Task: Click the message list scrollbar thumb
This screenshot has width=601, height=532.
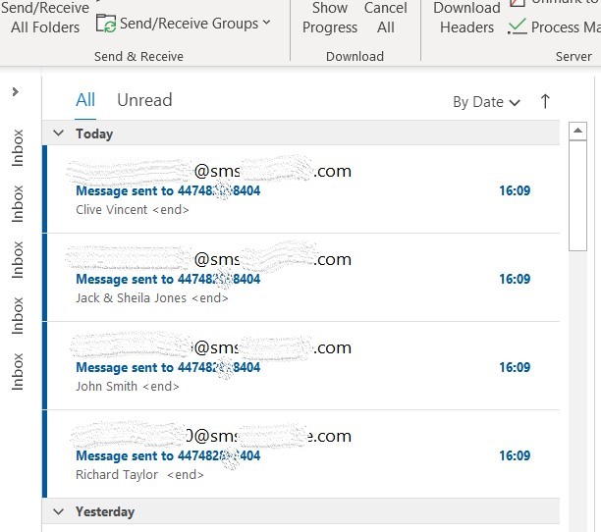Action: (x=577, y=195)
